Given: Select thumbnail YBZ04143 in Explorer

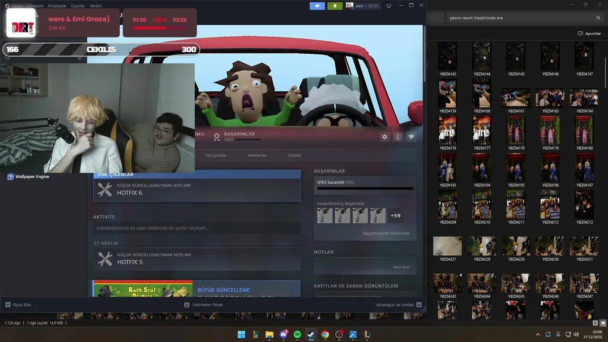Looking at the screenshot, I should point(447,59).
